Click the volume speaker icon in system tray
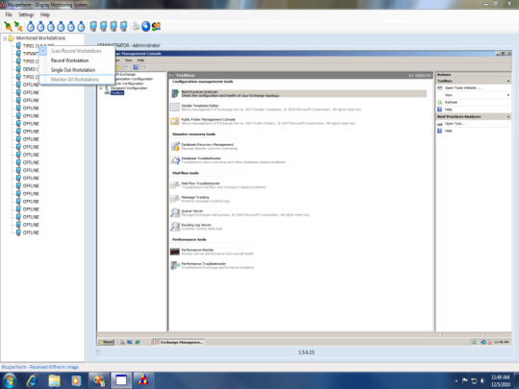This screenshot has width=519, height=389. pos(482,380)
